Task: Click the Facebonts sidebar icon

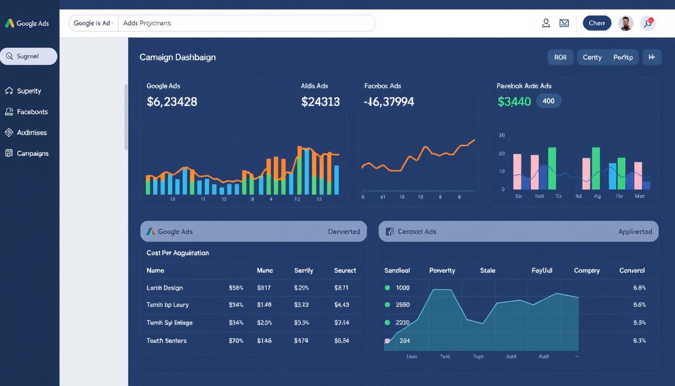Action: click(x=9, y=112)
